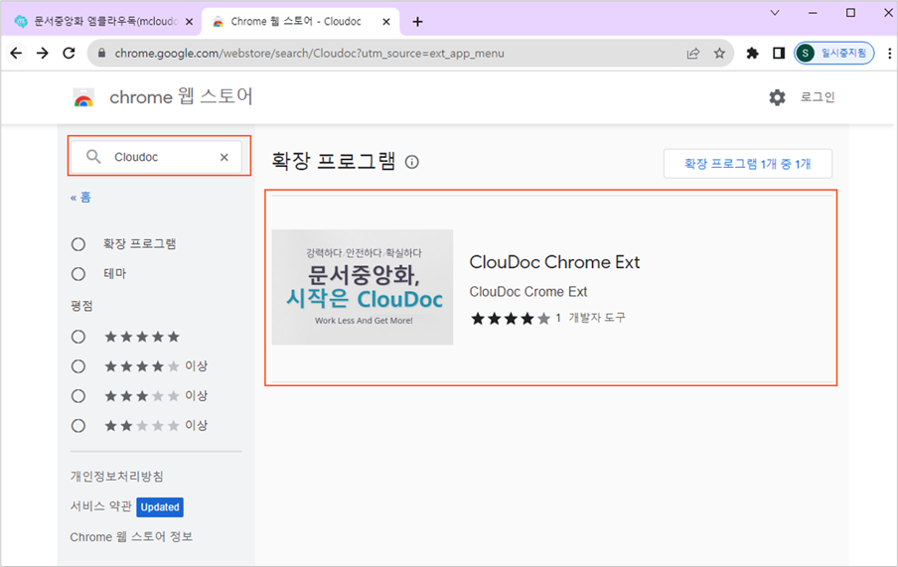The width and height of the screenshot is (898, 567).
Task: Go back with browser back arrow
Action: click(x=16, y=54)
